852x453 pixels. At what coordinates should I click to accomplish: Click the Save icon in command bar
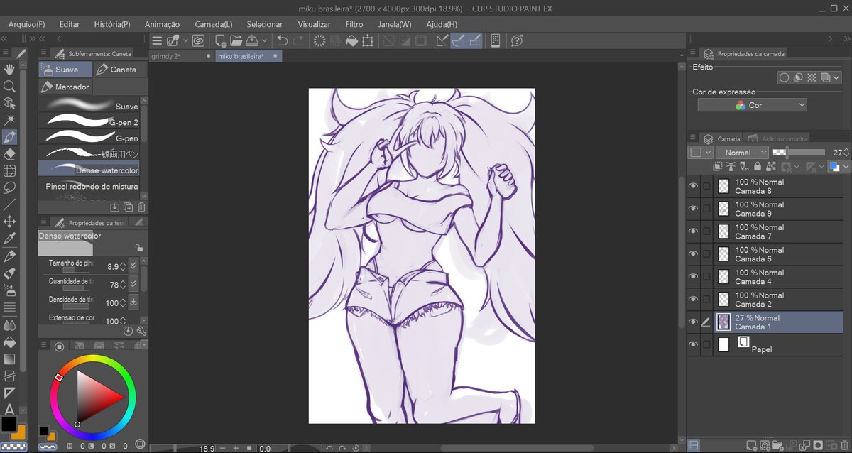tap(252, 41)
